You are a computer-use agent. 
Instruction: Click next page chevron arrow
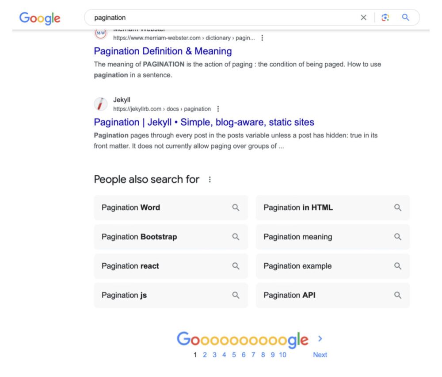click(320, 339)
